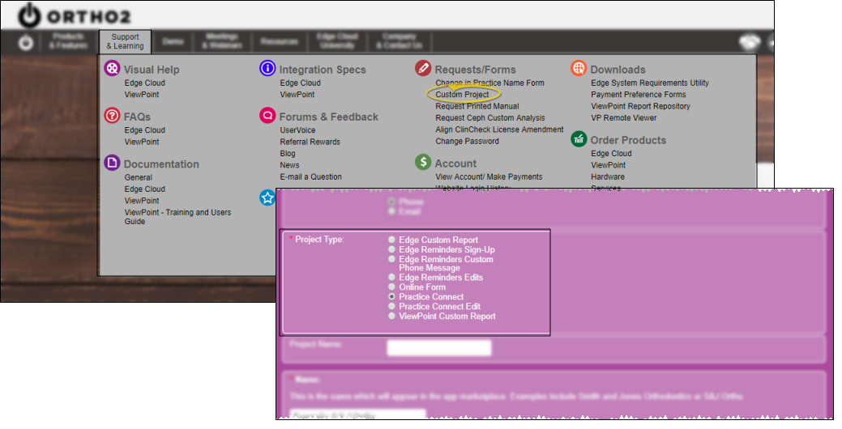Select Practice Connect Edit radio button
Viewport: 842px width, 429px height.
coord(392,307)
